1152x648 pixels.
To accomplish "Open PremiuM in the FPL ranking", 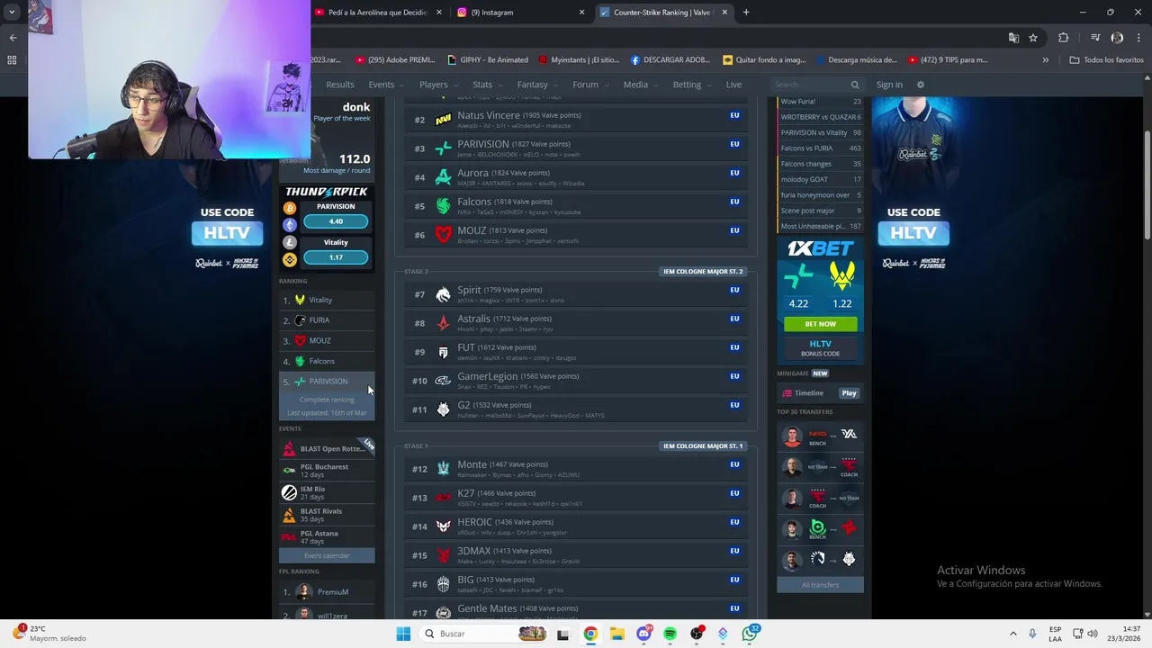I will click(327, 592).
